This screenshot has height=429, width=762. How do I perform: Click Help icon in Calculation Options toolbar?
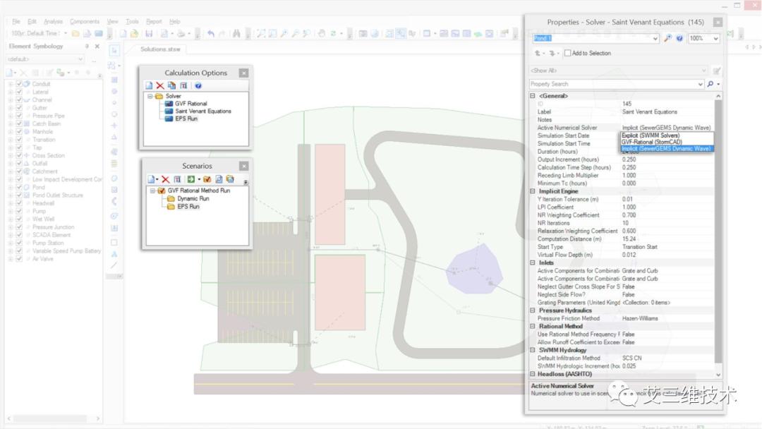tap(198, 85)
